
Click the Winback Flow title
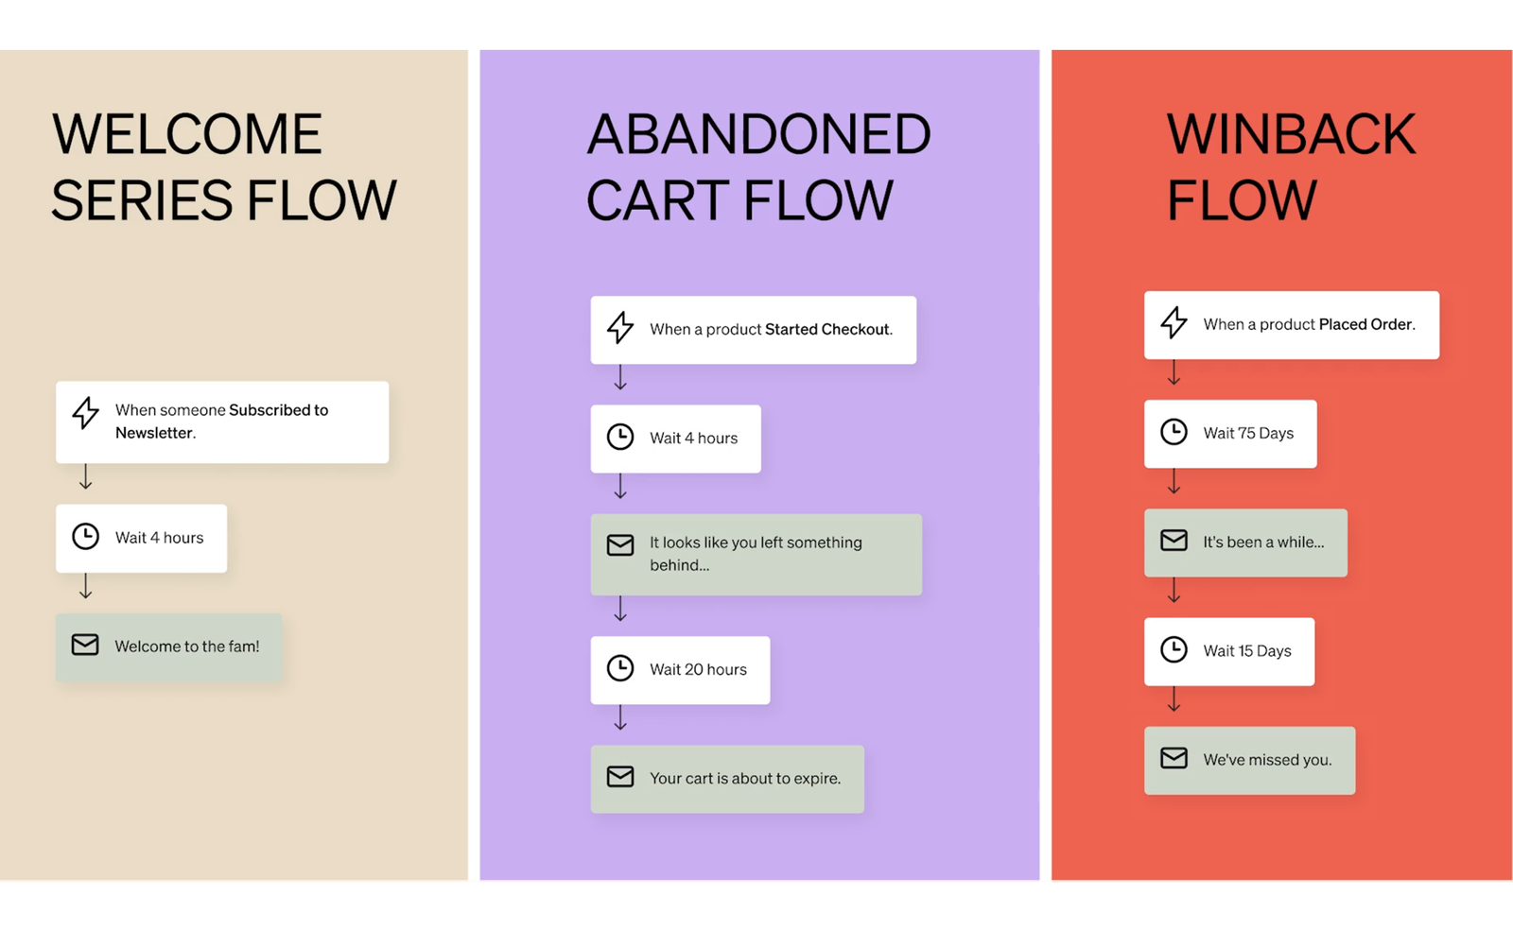pos(1290,167)
